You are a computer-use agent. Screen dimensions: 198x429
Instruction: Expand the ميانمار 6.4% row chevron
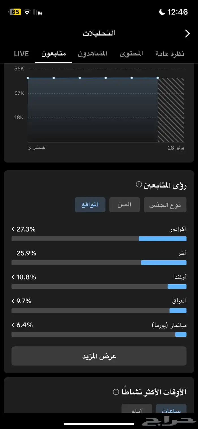click(13, 325)
